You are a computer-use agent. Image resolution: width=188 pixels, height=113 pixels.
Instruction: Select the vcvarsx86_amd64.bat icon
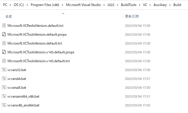point(4,105)
